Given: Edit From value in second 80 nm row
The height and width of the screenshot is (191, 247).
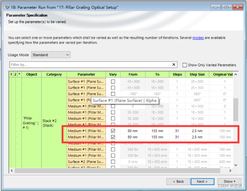Looking at the screenshot, I should tap(133, 137).
